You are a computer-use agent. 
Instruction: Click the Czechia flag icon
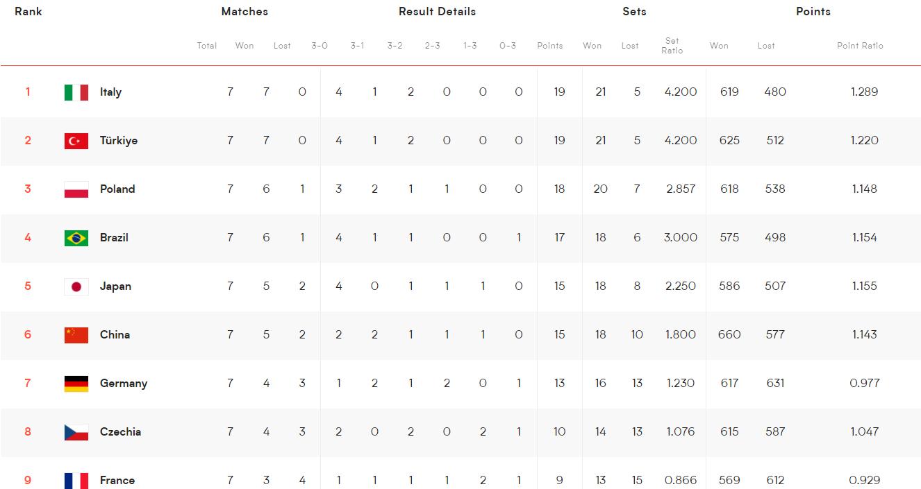point(76,432)
